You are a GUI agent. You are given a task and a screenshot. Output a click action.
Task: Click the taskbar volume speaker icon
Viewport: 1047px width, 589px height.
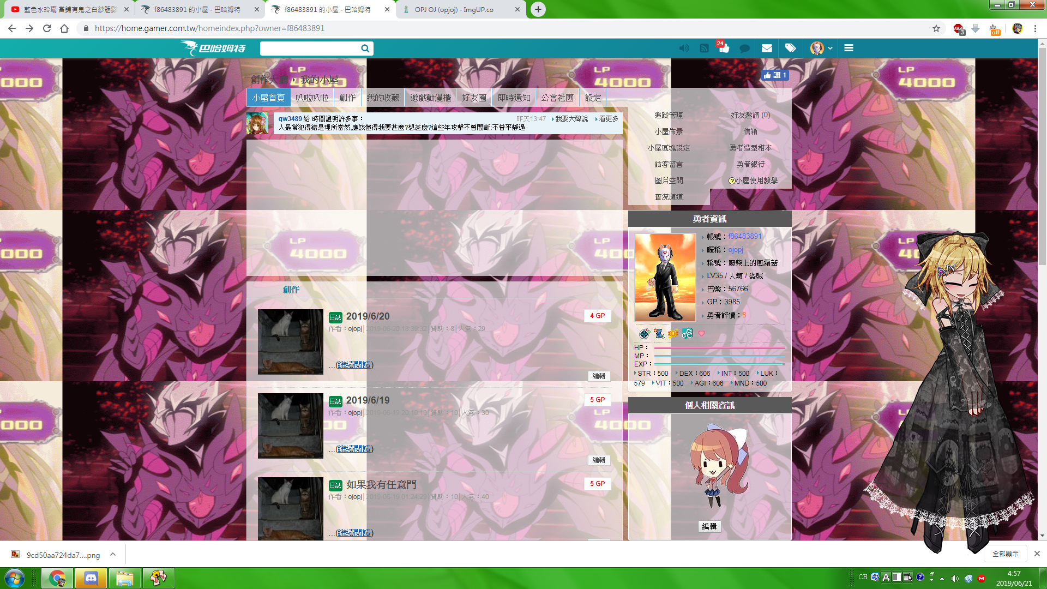(x=954, y=578)
